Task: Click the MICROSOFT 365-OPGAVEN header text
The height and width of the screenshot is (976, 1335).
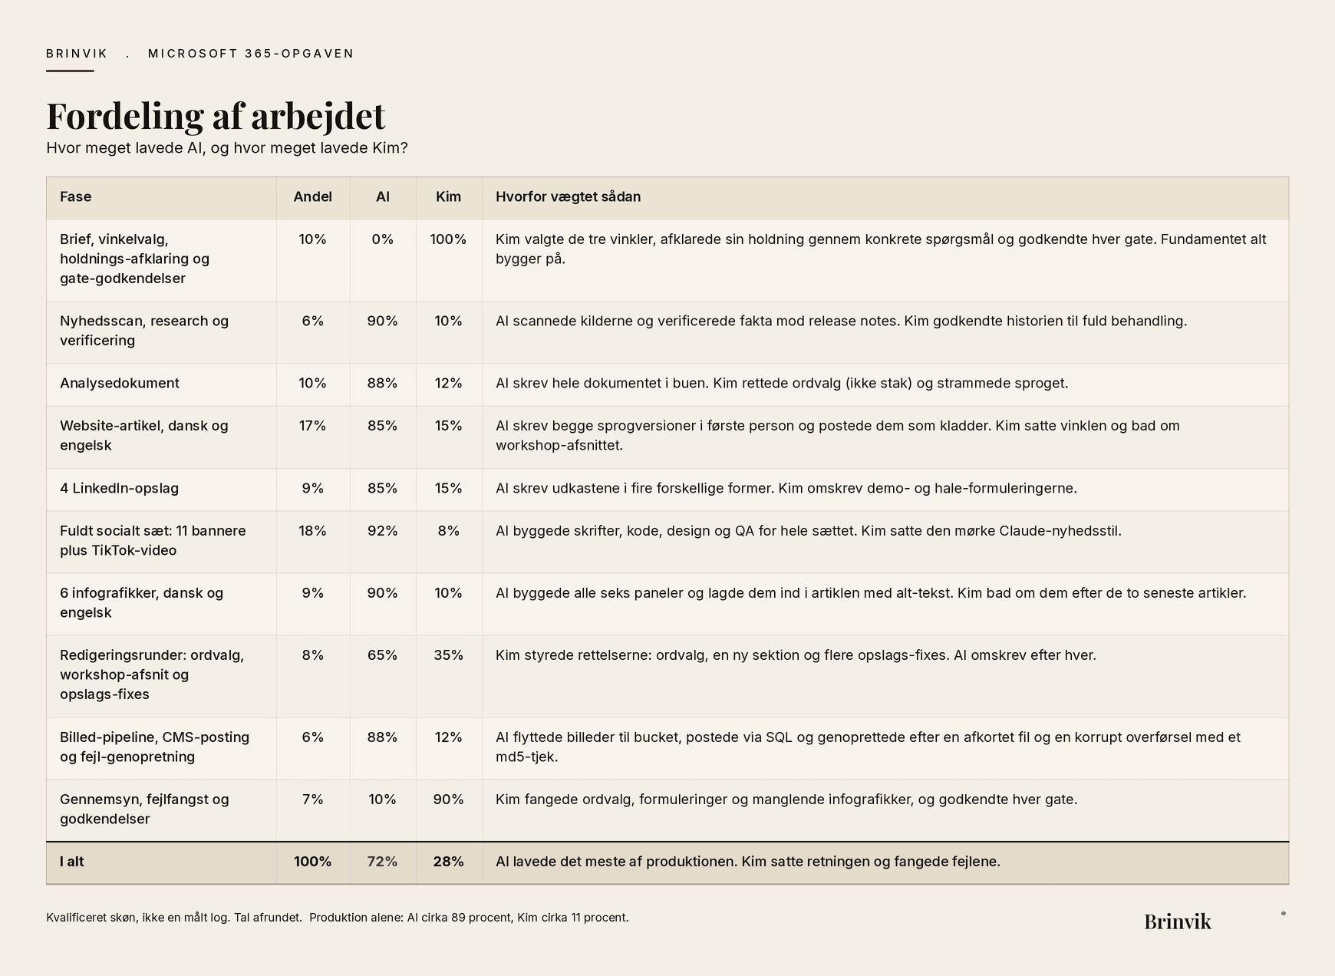Action: click(251, 54)
